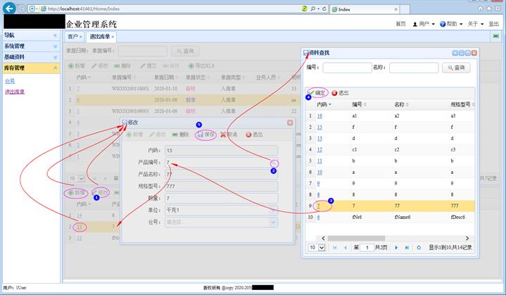
Task: Collapse the 库存管理 navigation section
Action: click(x=55, y=68)
